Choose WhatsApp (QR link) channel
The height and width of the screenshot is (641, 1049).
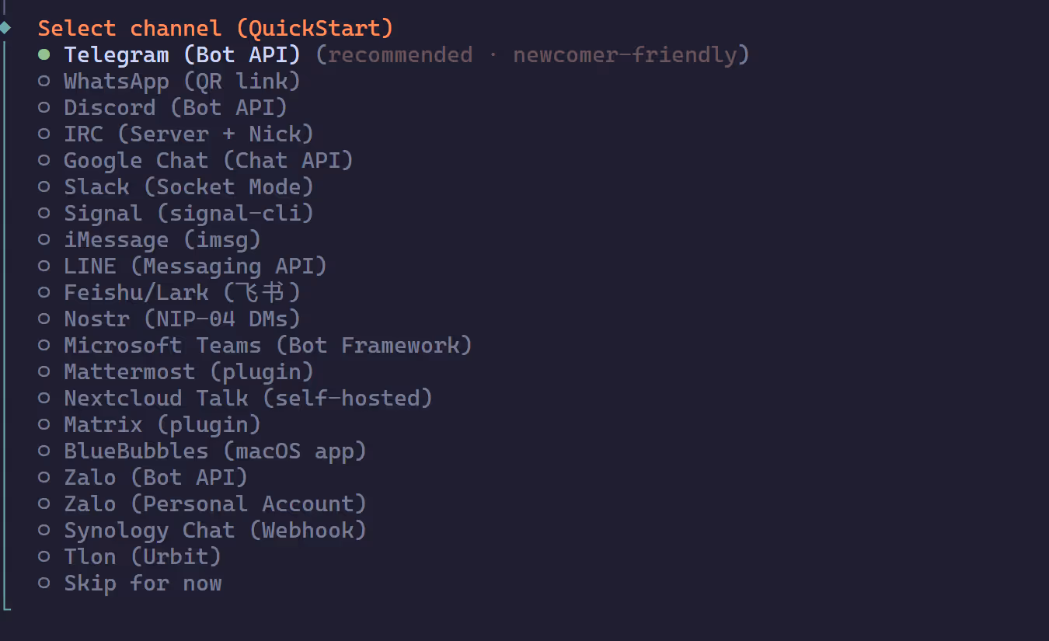point(182,82)
